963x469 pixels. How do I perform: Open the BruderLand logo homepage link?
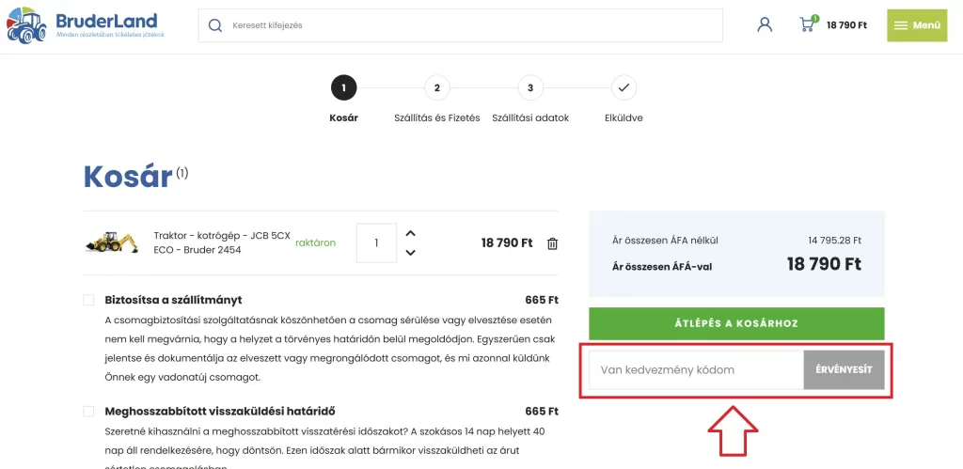(86, 25)
